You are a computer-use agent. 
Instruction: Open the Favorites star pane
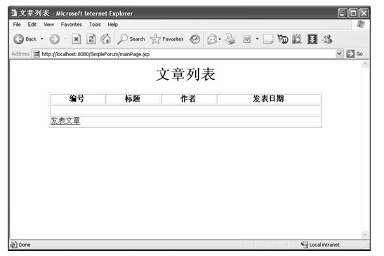tap(167, 39)
